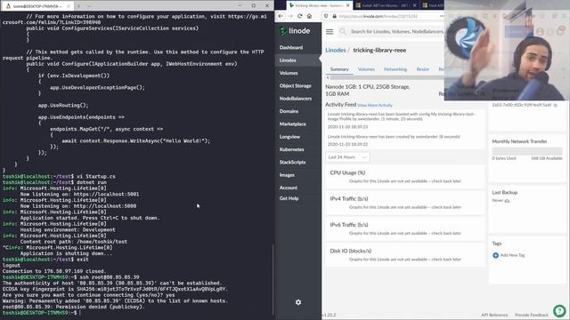570x320 pixels.
Task: Click the IPv6 Traffic (b/s) heading
Action: (x=349, y=225)
